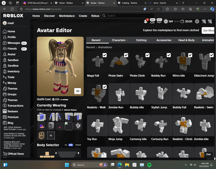Viewport: 216px width, 169px height.
Task: Expand the Characters dropdown tab
Action: click(x=120, y=40)
